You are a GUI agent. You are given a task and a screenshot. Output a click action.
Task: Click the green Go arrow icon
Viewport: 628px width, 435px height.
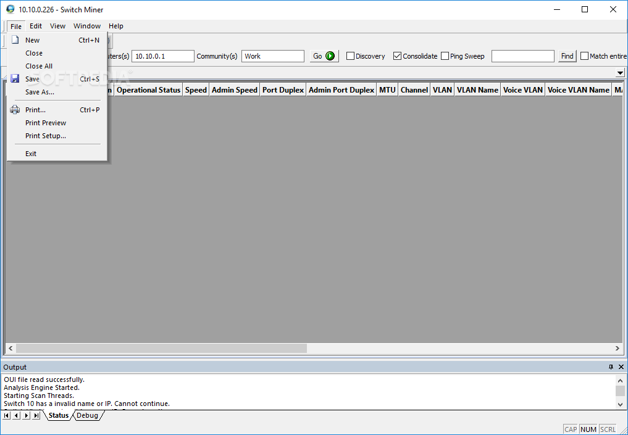[x=330, y=56]
